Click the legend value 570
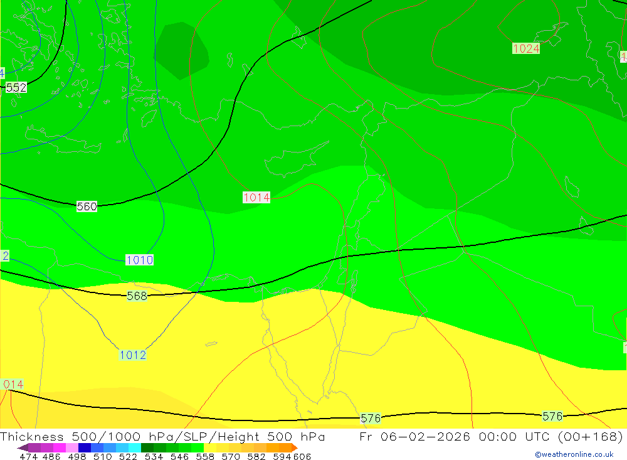Screen dimensions: 627x460 (231, 456)
